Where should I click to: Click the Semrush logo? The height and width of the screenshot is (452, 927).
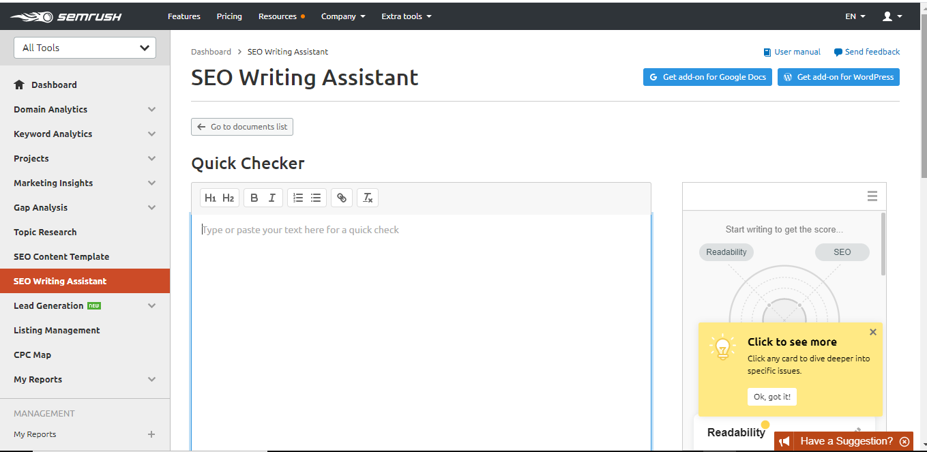click(66, 16)
